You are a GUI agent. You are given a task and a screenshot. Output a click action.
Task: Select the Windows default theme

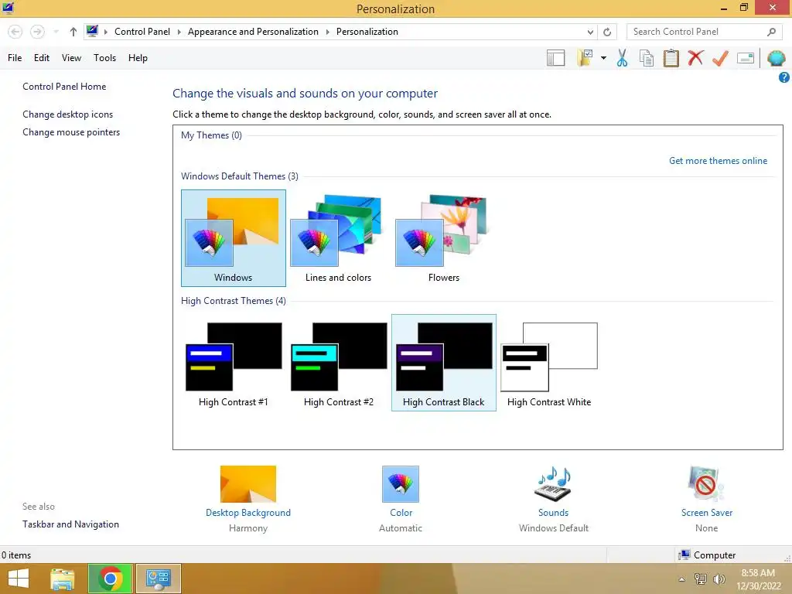click(234, 238)
